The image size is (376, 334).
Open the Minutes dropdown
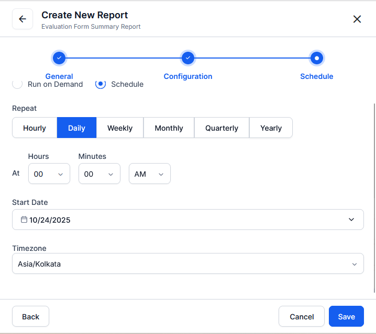(99, 174)
